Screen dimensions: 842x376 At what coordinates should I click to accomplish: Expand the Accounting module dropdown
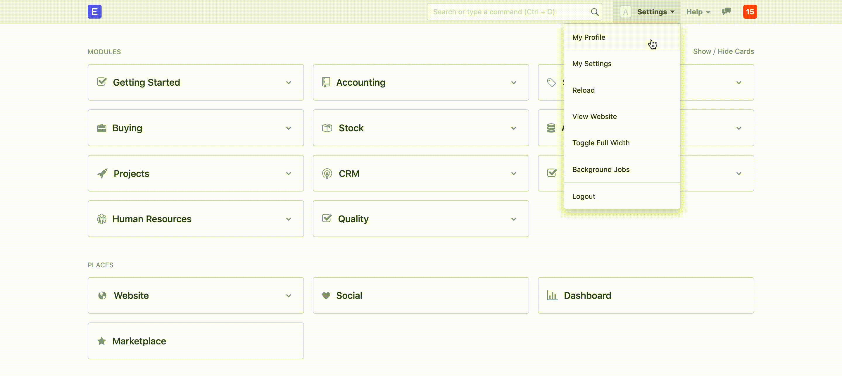pyautogui.click(x=513, y=82)
